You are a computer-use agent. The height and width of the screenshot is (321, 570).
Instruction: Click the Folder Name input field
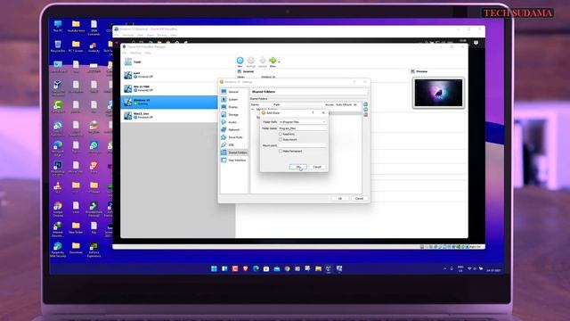303,128
